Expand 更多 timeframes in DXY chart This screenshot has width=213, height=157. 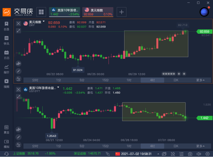(200, 80)
